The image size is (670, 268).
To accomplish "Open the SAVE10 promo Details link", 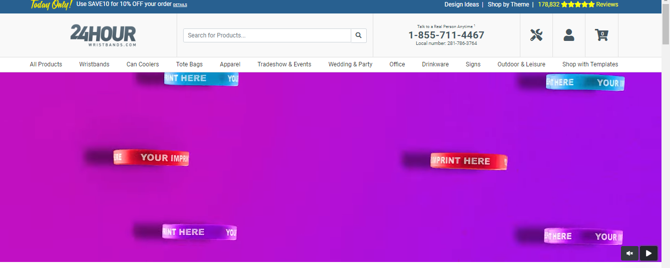I will (180, 5).
